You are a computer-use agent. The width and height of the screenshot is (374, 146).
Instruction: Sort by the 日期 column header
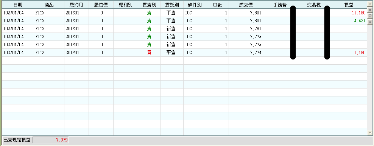(x=18, y=5)
